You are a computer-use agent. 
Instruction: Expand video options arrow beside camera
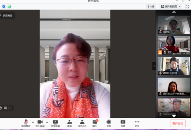point(47,122)
